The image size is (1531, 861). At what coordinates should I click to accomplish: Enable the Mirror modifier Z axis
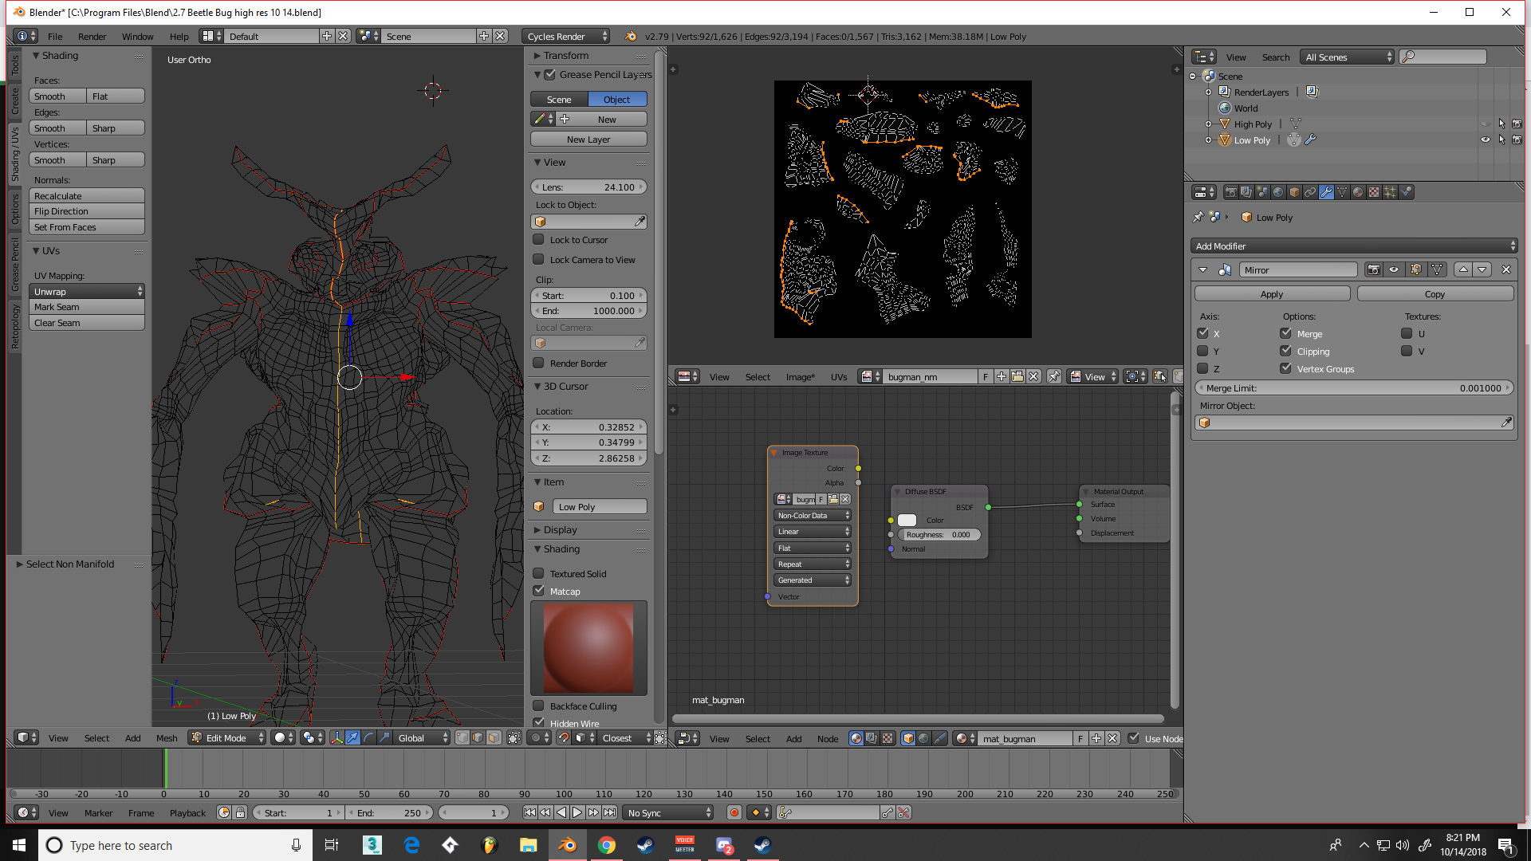(x=1202, y=369)
